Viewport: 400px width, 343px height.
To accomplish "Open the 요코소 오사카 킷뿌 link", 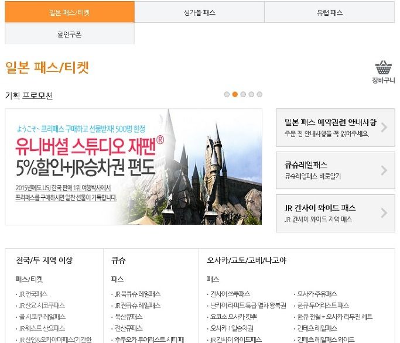I will click(234, 317).
